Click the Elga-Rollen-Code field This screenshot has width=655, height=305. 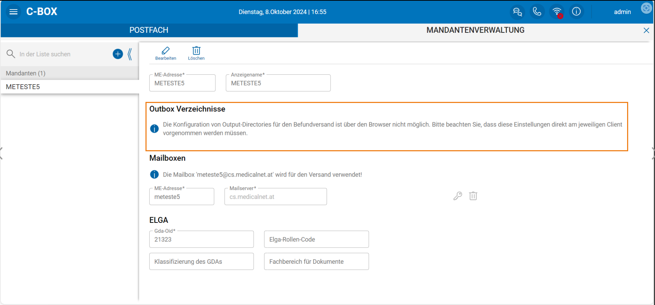(x=316, y=239)
